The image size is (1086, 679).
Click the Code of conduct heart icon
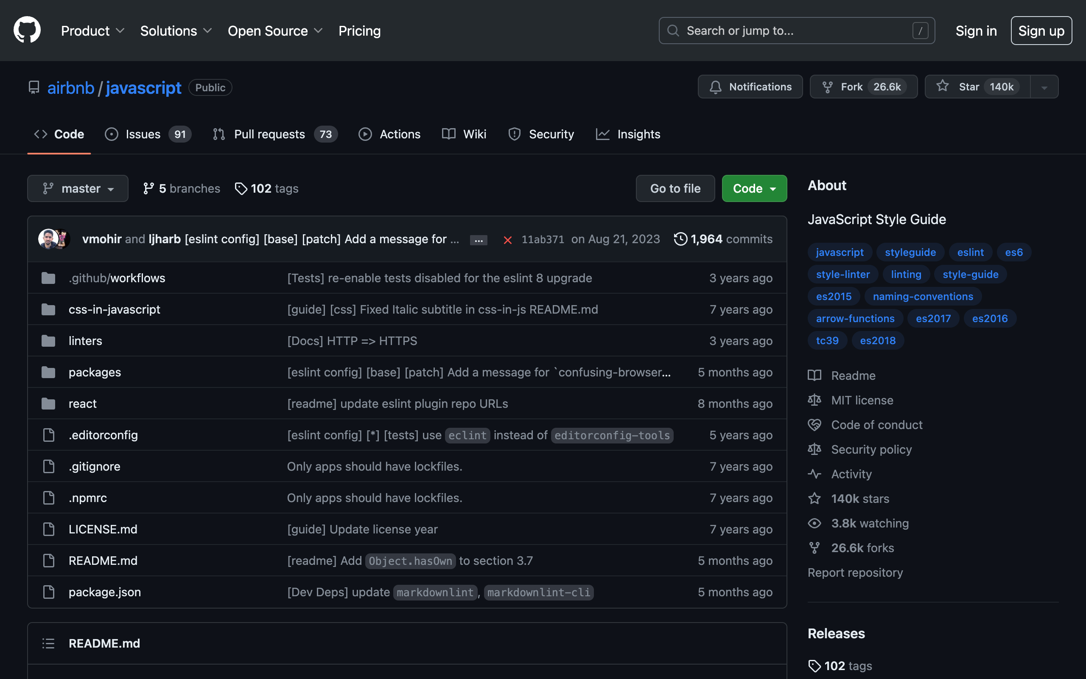814,425
